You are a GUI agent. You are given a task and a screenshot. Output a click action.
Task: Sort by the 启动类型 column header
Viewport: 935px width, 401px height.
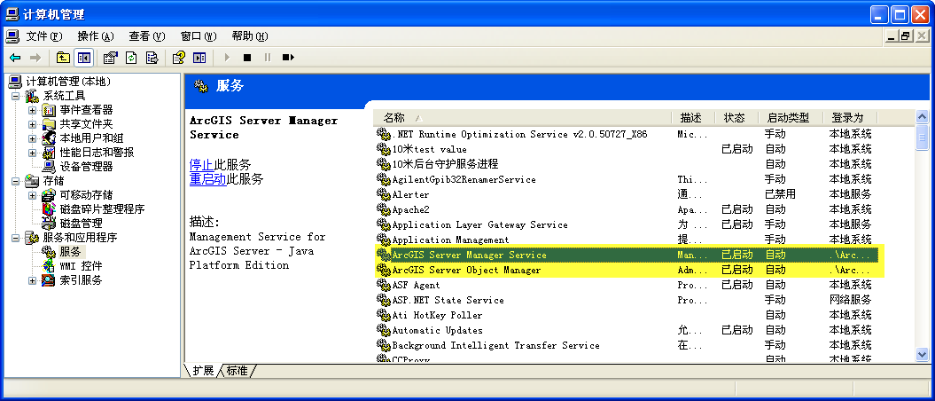[x=791, y=118]
